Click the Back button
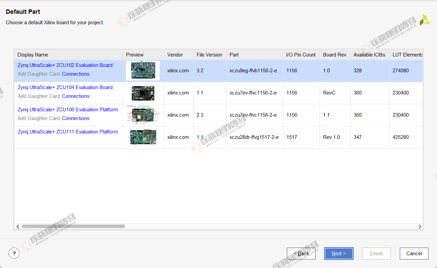This screenshot has width=437, height=268. click(x=301, y=254)
